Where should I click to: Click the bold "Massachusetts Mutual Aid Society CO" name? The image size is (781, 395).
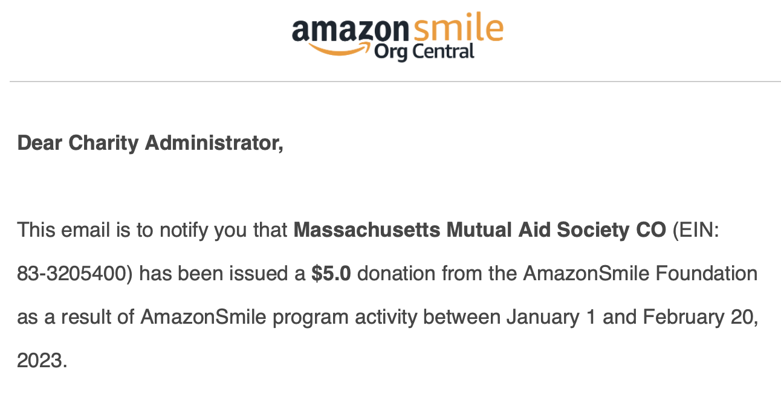479,230
